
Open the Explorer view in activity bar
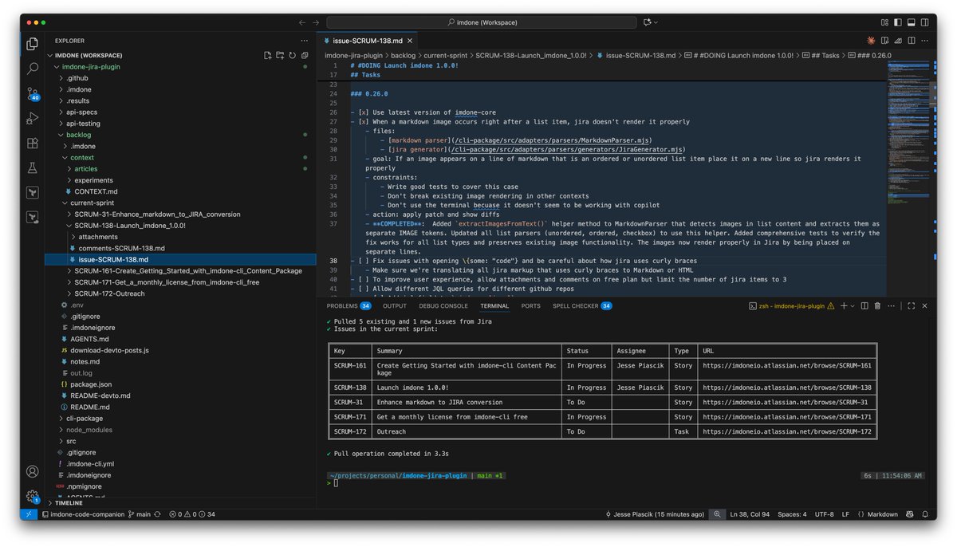(32, 44)
